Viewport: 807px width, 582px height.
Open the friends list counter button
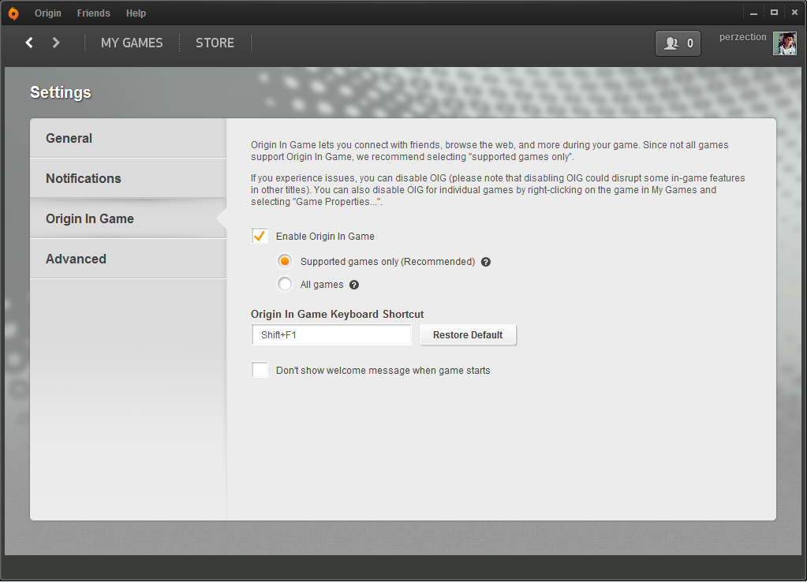[678, 43]
